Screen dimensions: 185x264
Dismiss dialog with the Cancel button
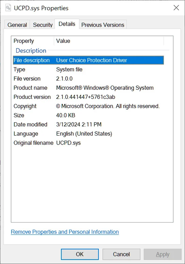coord(121,254)
